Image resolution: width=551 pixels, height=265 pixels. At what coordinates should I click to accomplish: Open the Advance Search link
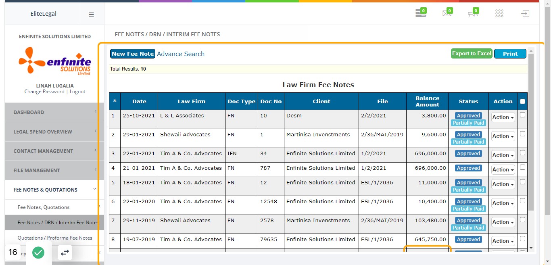[x=181, y=54]
